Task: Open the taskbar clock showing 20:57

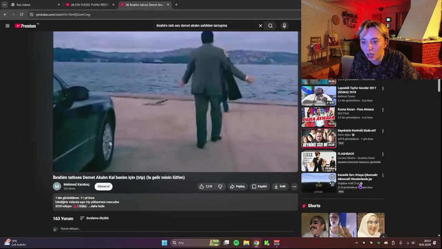Action: (x=425, y=243)
